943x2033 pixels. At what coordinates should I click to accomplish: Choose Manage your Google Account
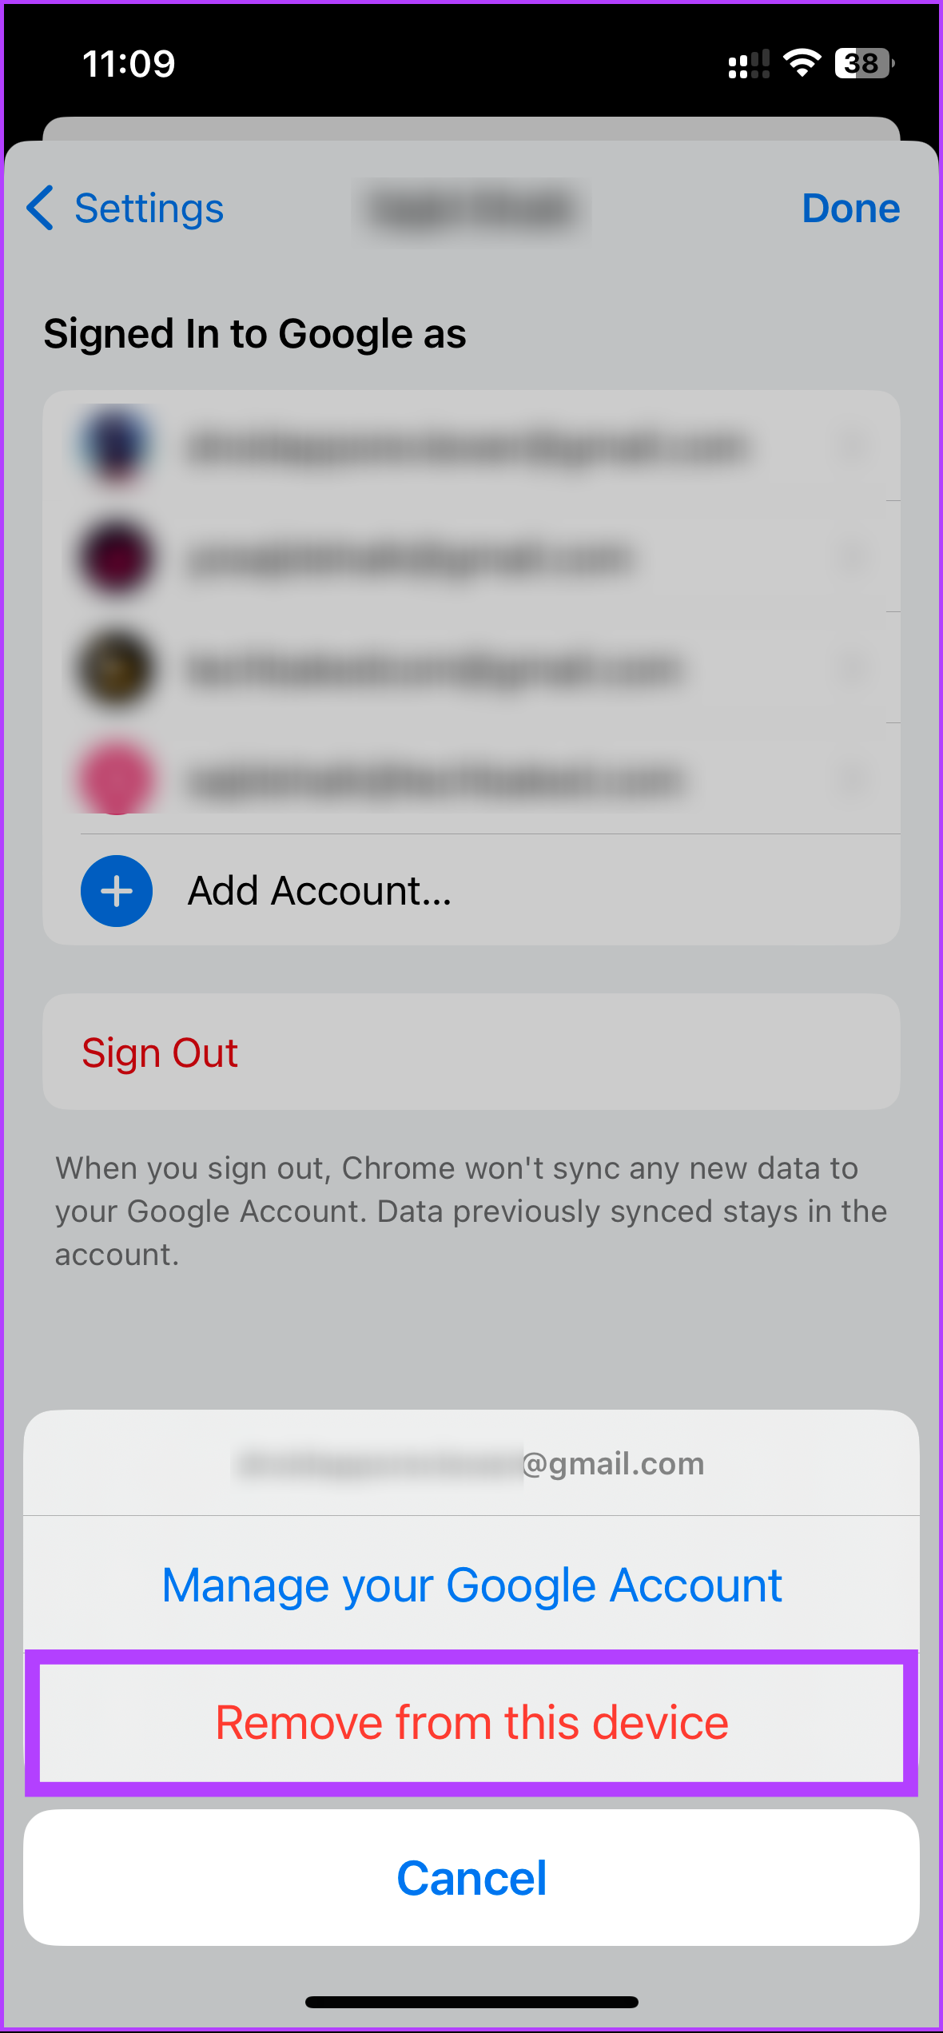click(x=471, y=1585)
